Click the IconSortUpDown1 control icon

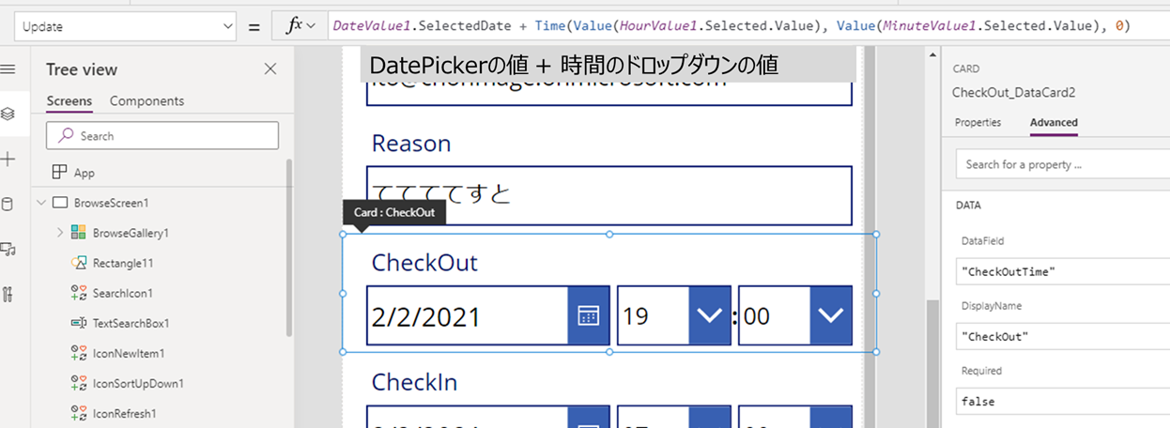tap(79, 383)
